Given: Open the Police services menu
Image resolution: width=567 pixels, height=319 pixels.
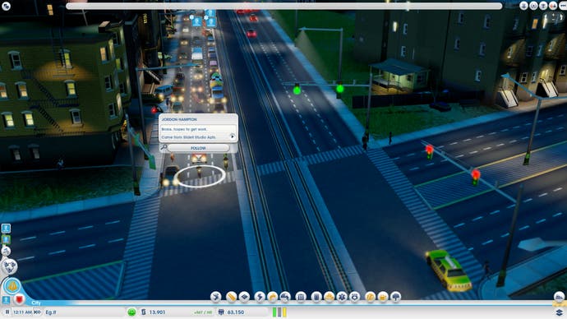Looking at the screenshot, I should [x=355, y=297].
